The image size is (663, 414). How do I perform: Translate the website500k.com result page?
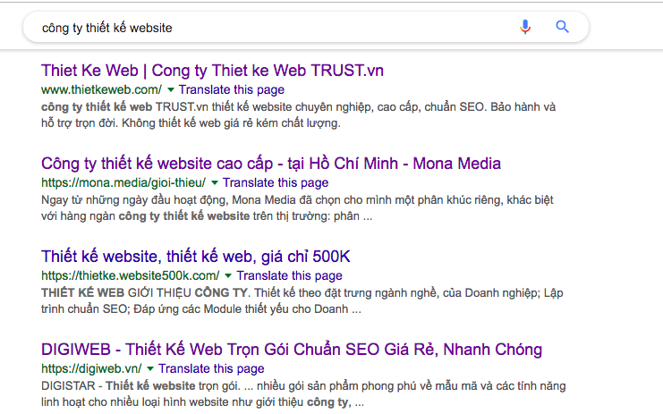[x=289, y=275]
